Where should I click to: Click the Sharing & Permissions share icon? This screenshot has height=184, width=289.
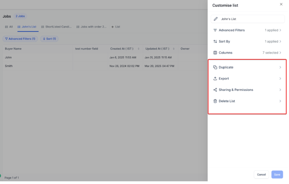(215, 90)
